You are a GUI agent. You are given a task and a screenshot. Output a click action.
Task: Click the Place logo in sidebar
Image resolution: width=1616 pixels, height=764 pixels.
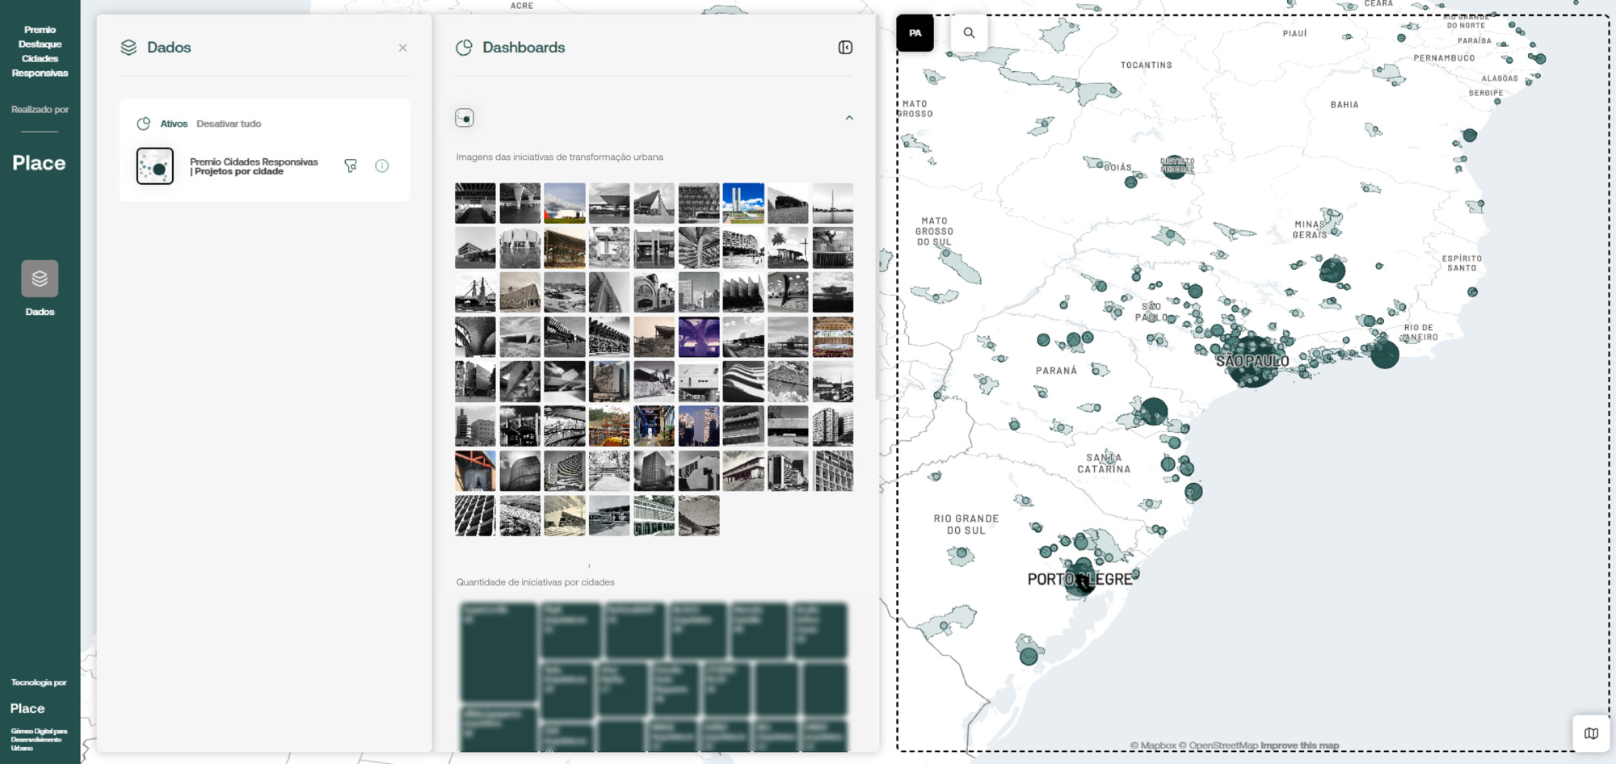click(39, 163)
